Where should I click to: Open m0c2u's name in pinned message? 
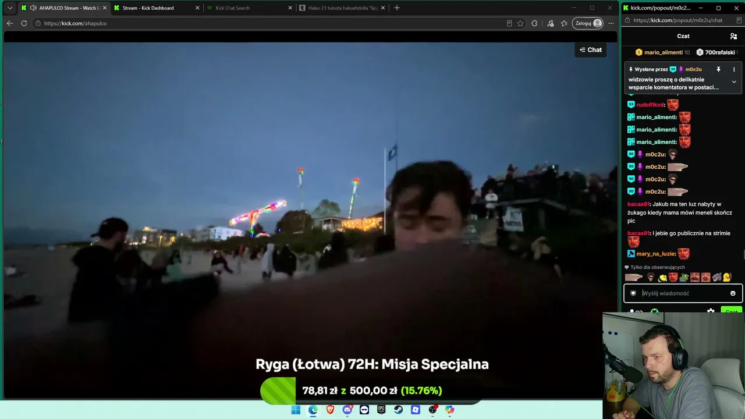(x=694, y=69)
